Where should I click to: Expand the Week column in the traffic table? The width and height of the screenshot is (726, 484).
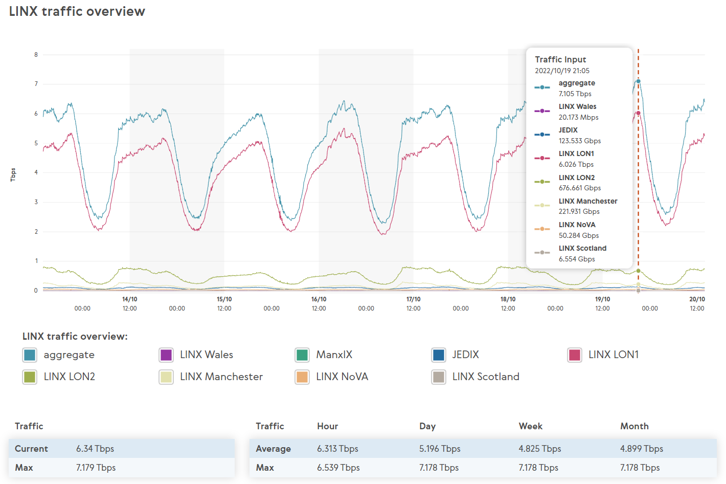[x=530, y=426]
